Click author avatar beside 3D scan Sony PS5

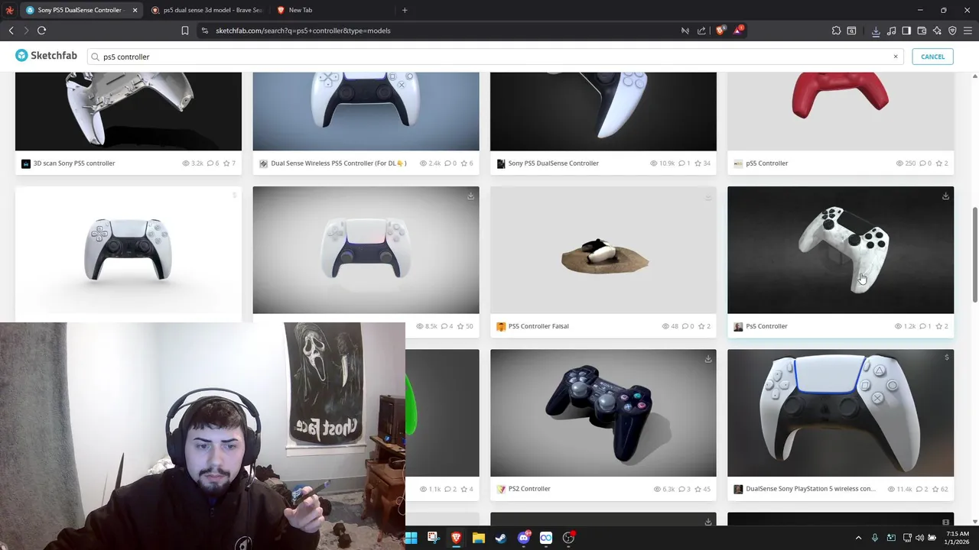pos(26,163)
